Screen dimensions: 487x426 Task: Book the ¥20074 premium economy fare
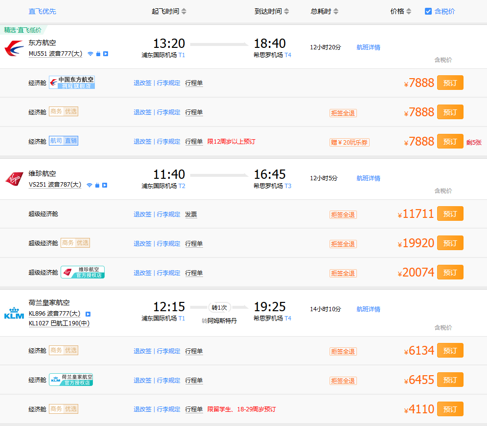(x=450, y=273)
